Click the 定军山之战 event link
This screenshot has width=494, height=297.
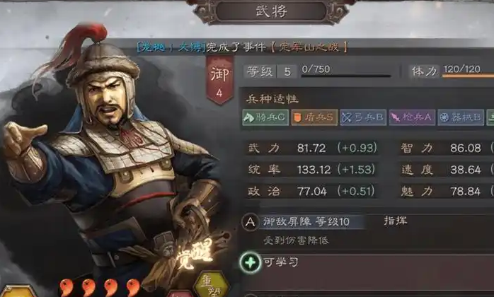(x=309, y=47)
